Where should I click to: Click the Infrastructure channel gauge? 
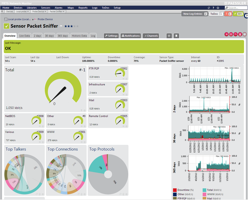coord(120,89)
